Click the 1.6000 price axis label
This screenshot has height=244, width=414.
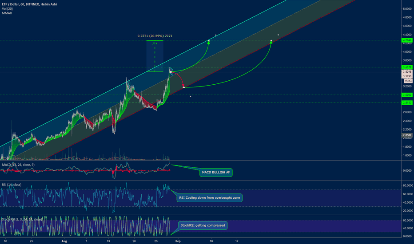click(x=407, y=155)
